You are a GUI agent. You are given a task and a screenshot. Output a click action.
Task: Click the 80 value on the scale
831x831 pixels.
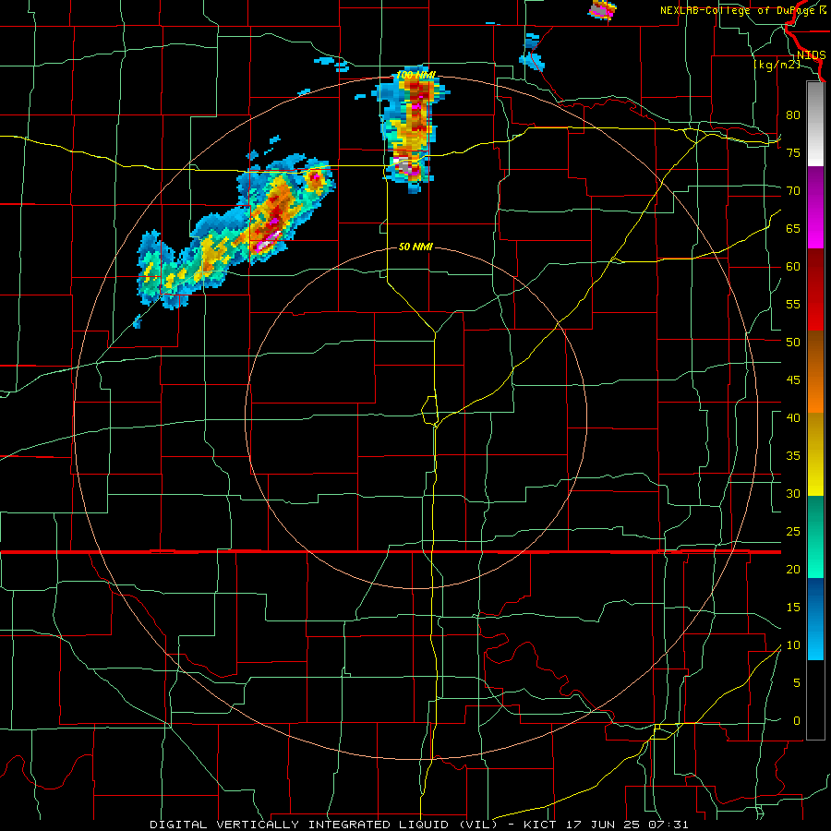coord(793,115)
